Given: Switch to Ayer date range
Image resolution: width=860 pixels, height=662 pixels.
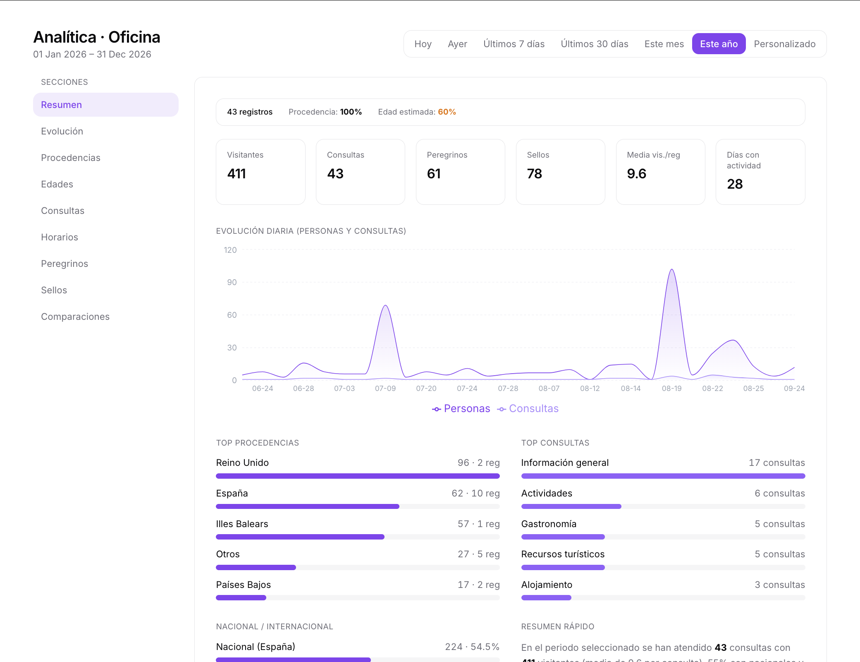Looking at the screenshot, I should point(457,44).
